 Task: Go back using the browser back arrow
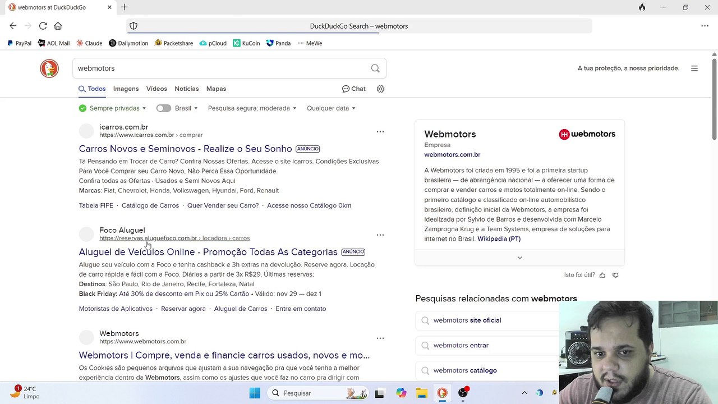pyautogui.click(x=13, y=26)
